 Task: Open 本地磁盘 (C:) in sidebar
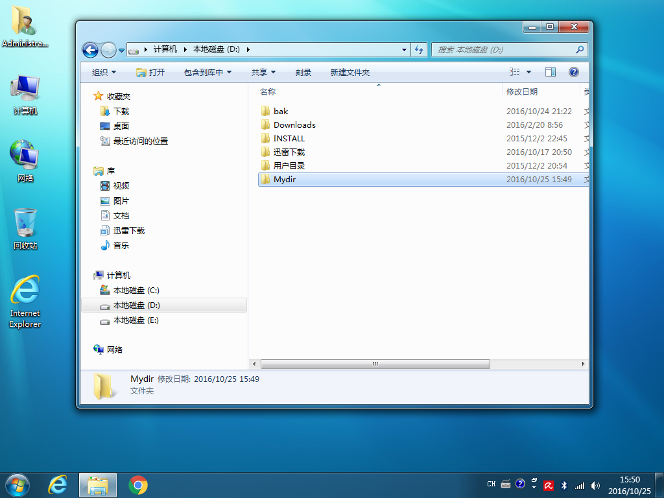pos(136,290)
